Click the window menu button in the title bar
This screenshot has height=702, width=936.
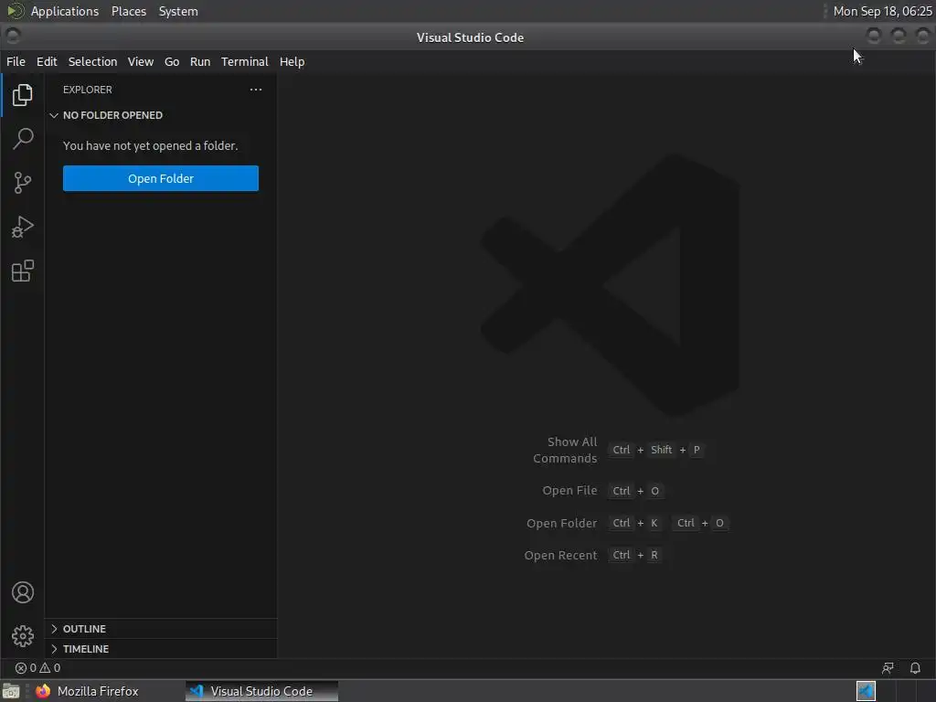click(x=13, y=37)
